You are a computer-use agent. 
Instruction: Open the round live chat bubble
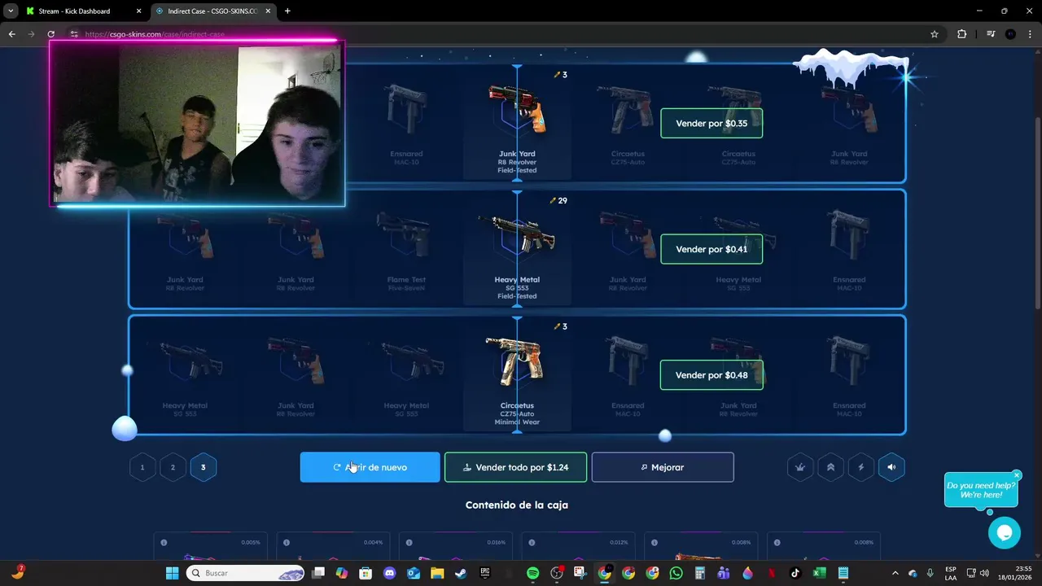(1004, 533)
